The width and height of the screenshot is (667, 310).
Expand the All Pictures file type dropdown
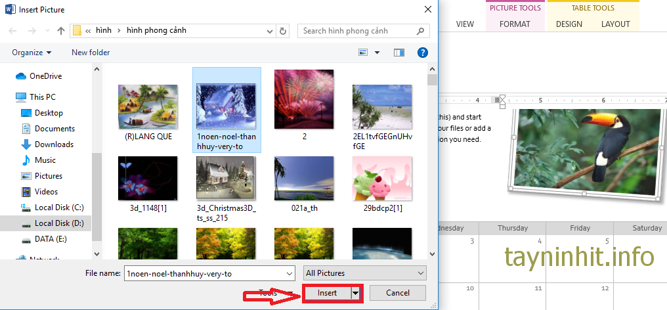coord(365,273)
